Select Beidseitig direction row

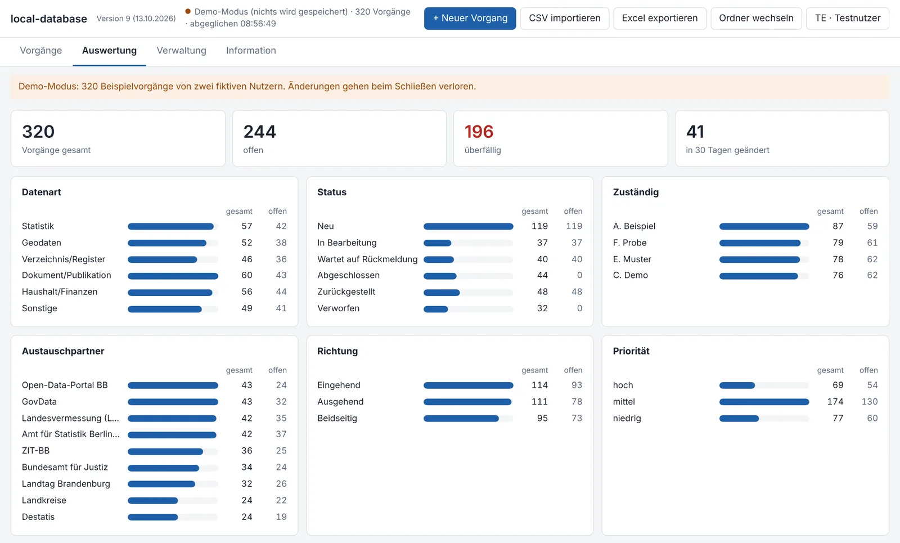[449, 418]
